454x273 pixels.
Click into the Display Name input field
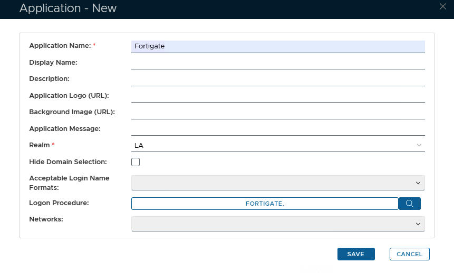coord(278,63)
